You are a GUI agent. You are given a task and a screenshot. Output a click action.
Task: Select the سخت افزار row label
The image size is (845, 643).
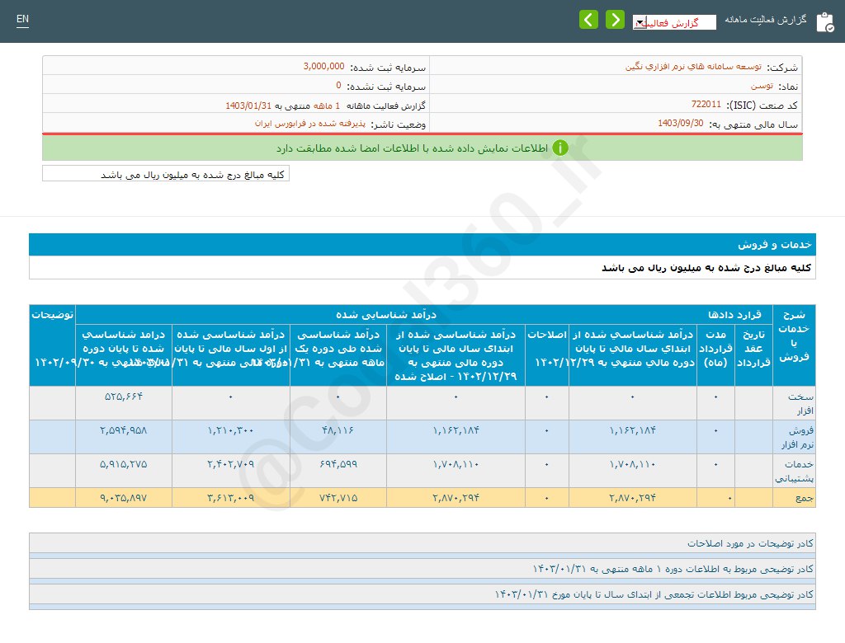tap(794, 403)
